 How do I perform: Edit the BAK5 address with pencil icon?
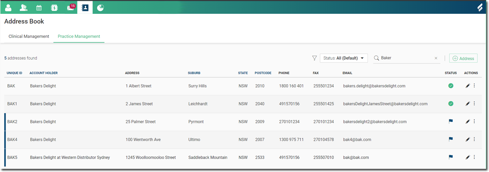point(468,157)
